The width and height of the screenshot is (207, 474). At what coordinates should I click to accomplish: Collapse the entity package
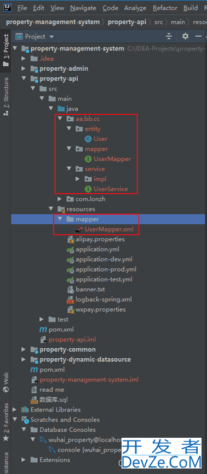tap(68, 129)
